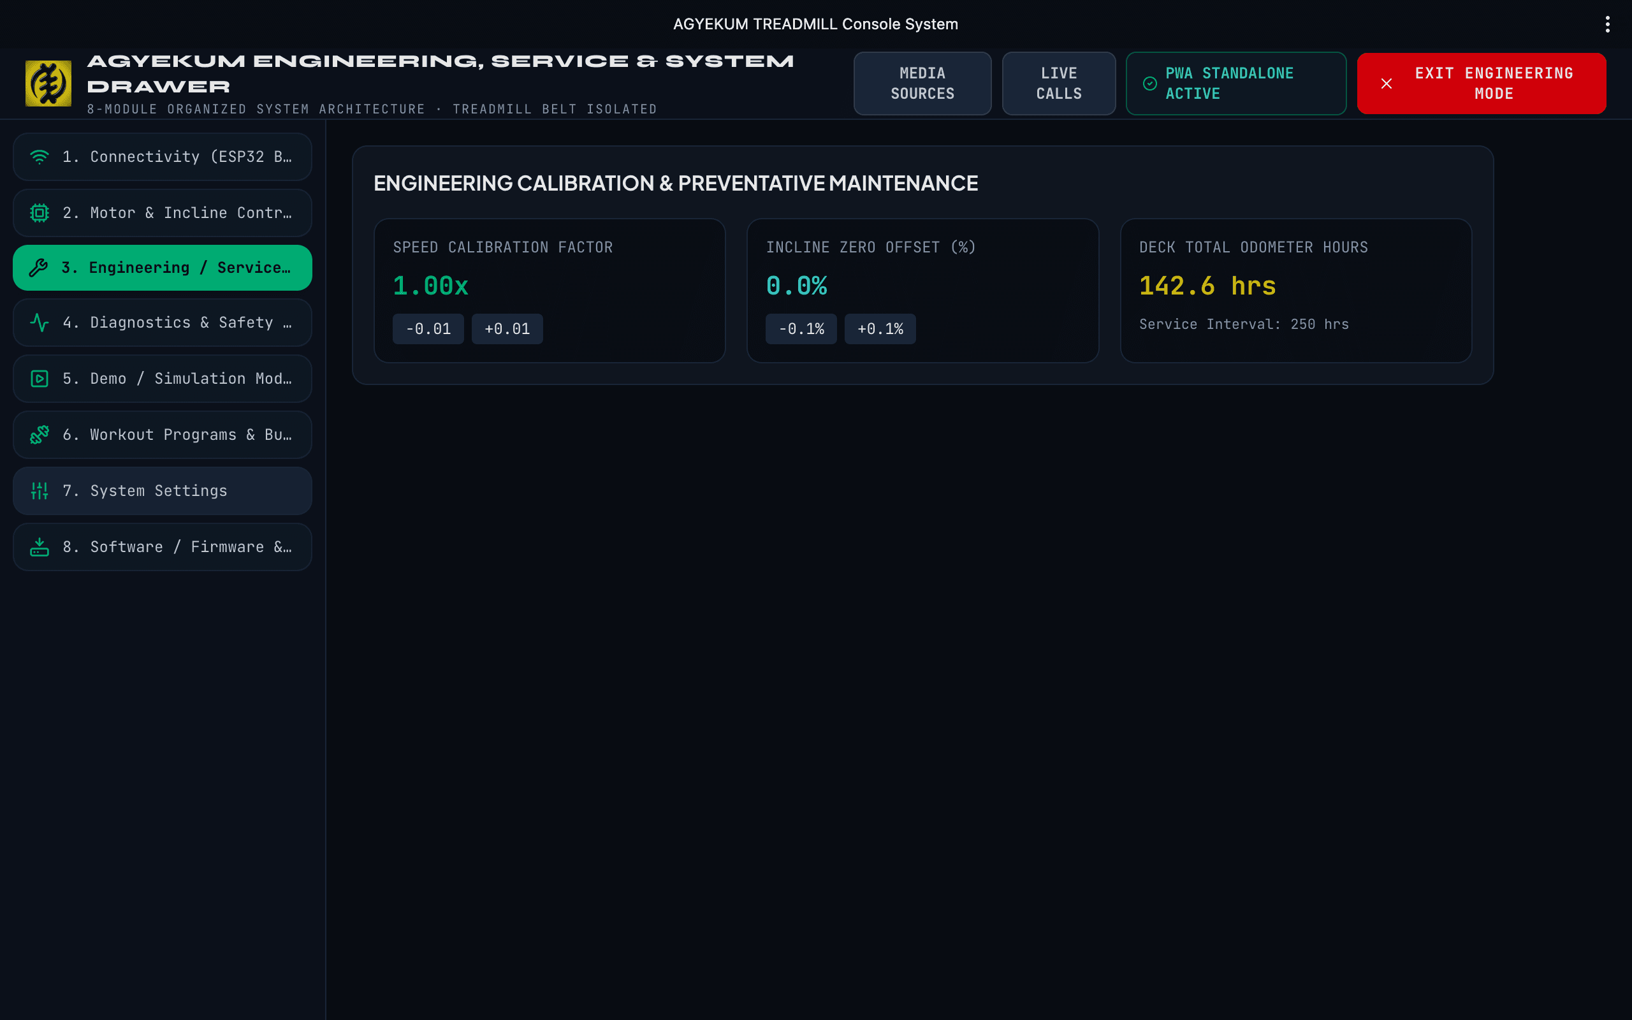The image size is (1632, 1020).
Task: Click the wifi icon for Connectivity
Action: 39,157
